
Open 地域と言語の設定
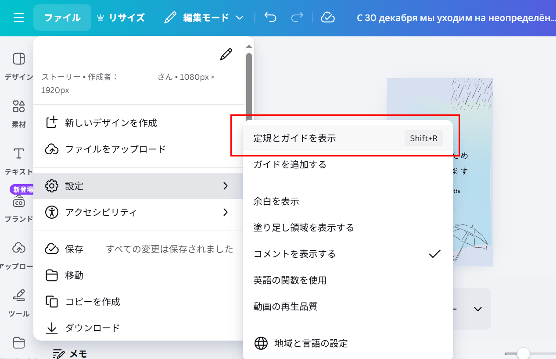348,343
